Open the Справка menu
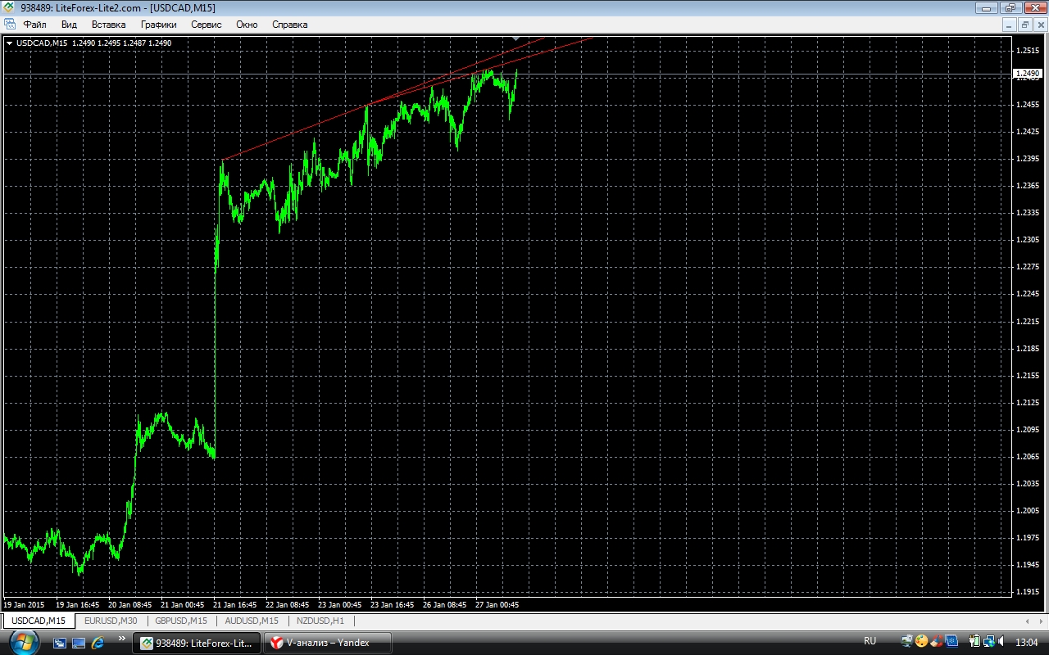 (x=289, y=25)
